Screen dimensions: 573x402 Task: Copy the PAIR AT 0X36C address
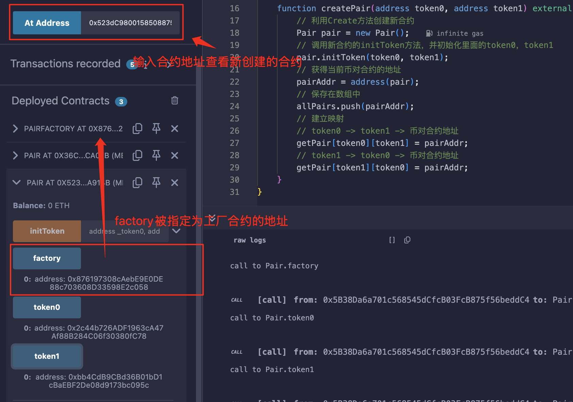coord(137,155)
